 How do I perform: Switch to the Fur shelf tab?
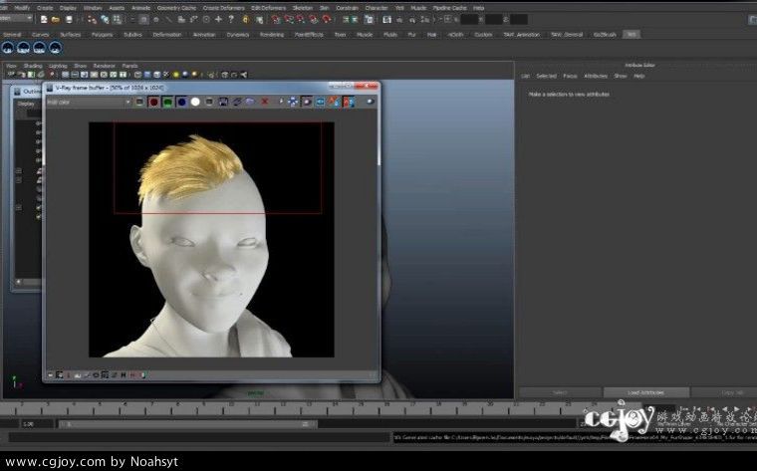[411, 34]
